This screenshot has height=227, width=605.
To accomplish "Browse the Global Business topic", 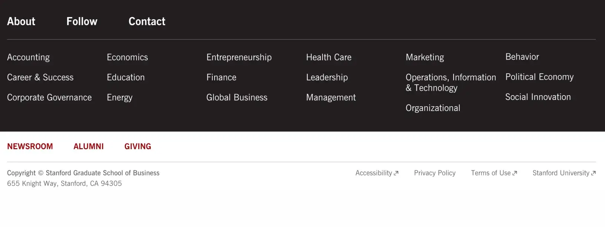I will pyautogui.click(x=237, y=97).
